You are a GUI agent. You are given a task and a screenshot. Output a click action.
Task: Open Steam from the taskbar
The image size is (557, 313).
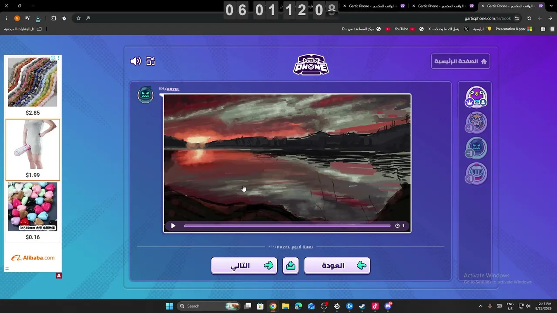pos(362,306)
